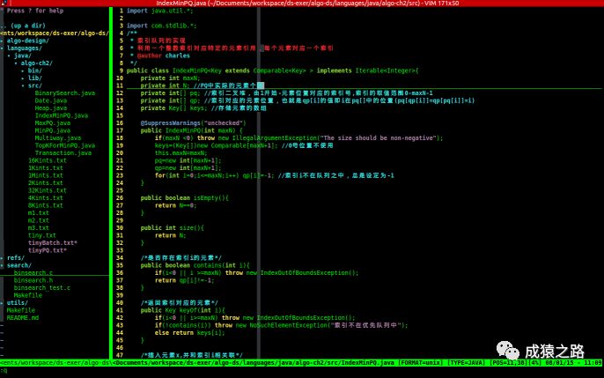Image resolution: width=604 pixels, height=378 pixels.
Task: Click the '@author charles' comment line
Action: pyautogui.click(x=164, y=56)
